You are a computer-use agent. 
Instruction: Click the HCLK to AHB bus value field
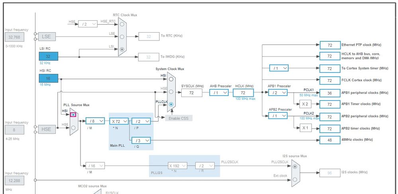(x=330, y=56)
